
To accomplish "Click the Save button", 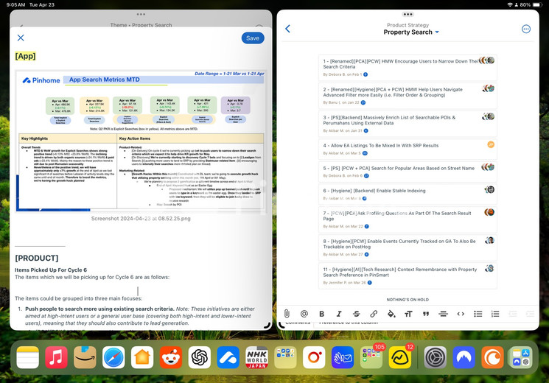I will click(252, 38).
